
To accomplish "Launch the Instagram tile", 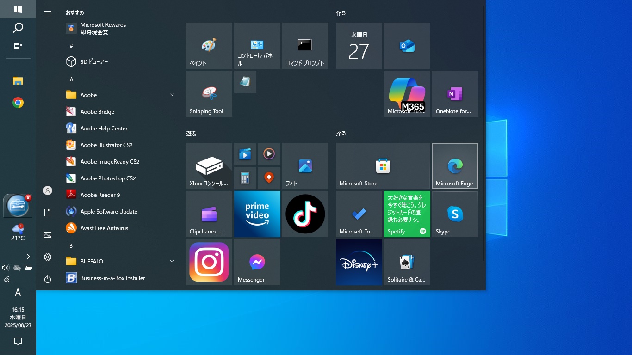I will 209,262.
